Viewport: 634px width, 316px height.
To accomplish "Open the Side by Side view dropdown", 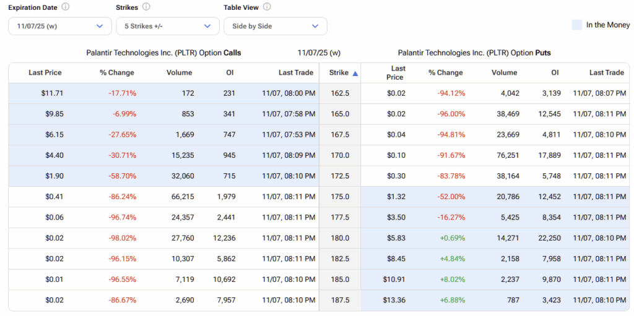I will 275,26.
